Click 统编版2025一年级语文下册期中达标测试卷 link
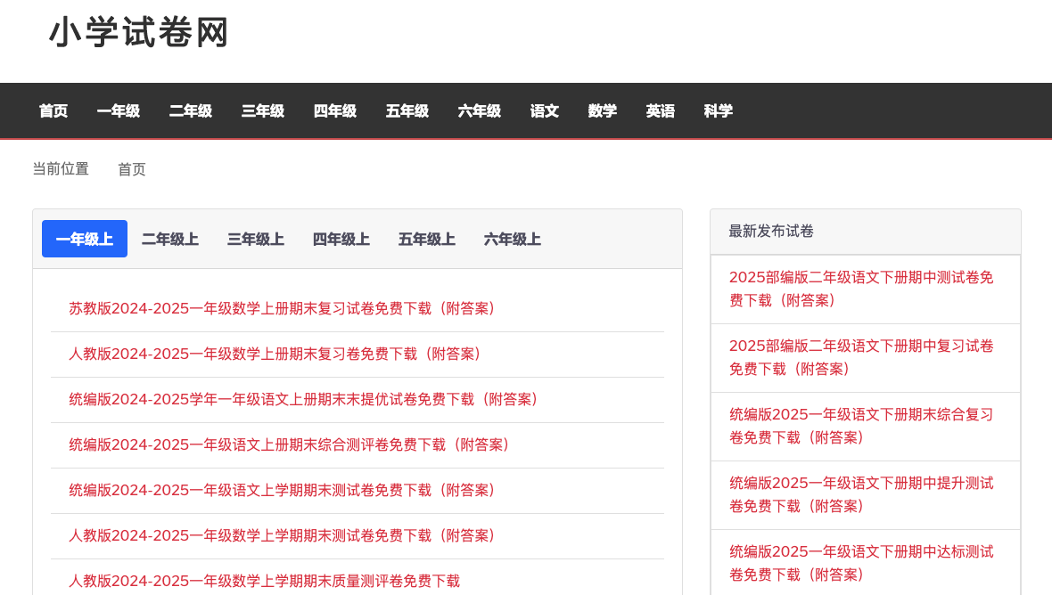The width and height of the screenshot is (1052, 595). [861, 563]
